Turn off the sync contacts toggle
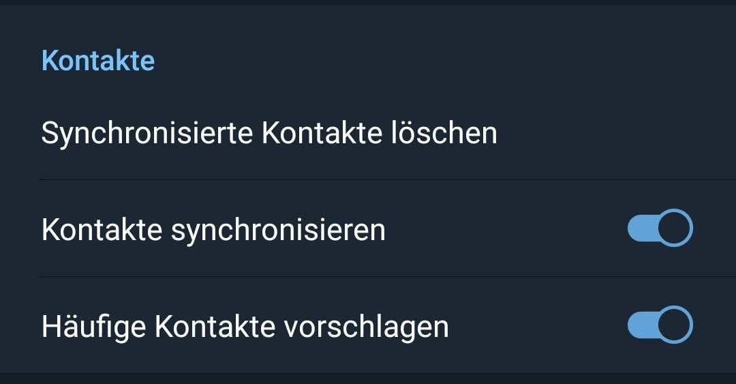 660,228
